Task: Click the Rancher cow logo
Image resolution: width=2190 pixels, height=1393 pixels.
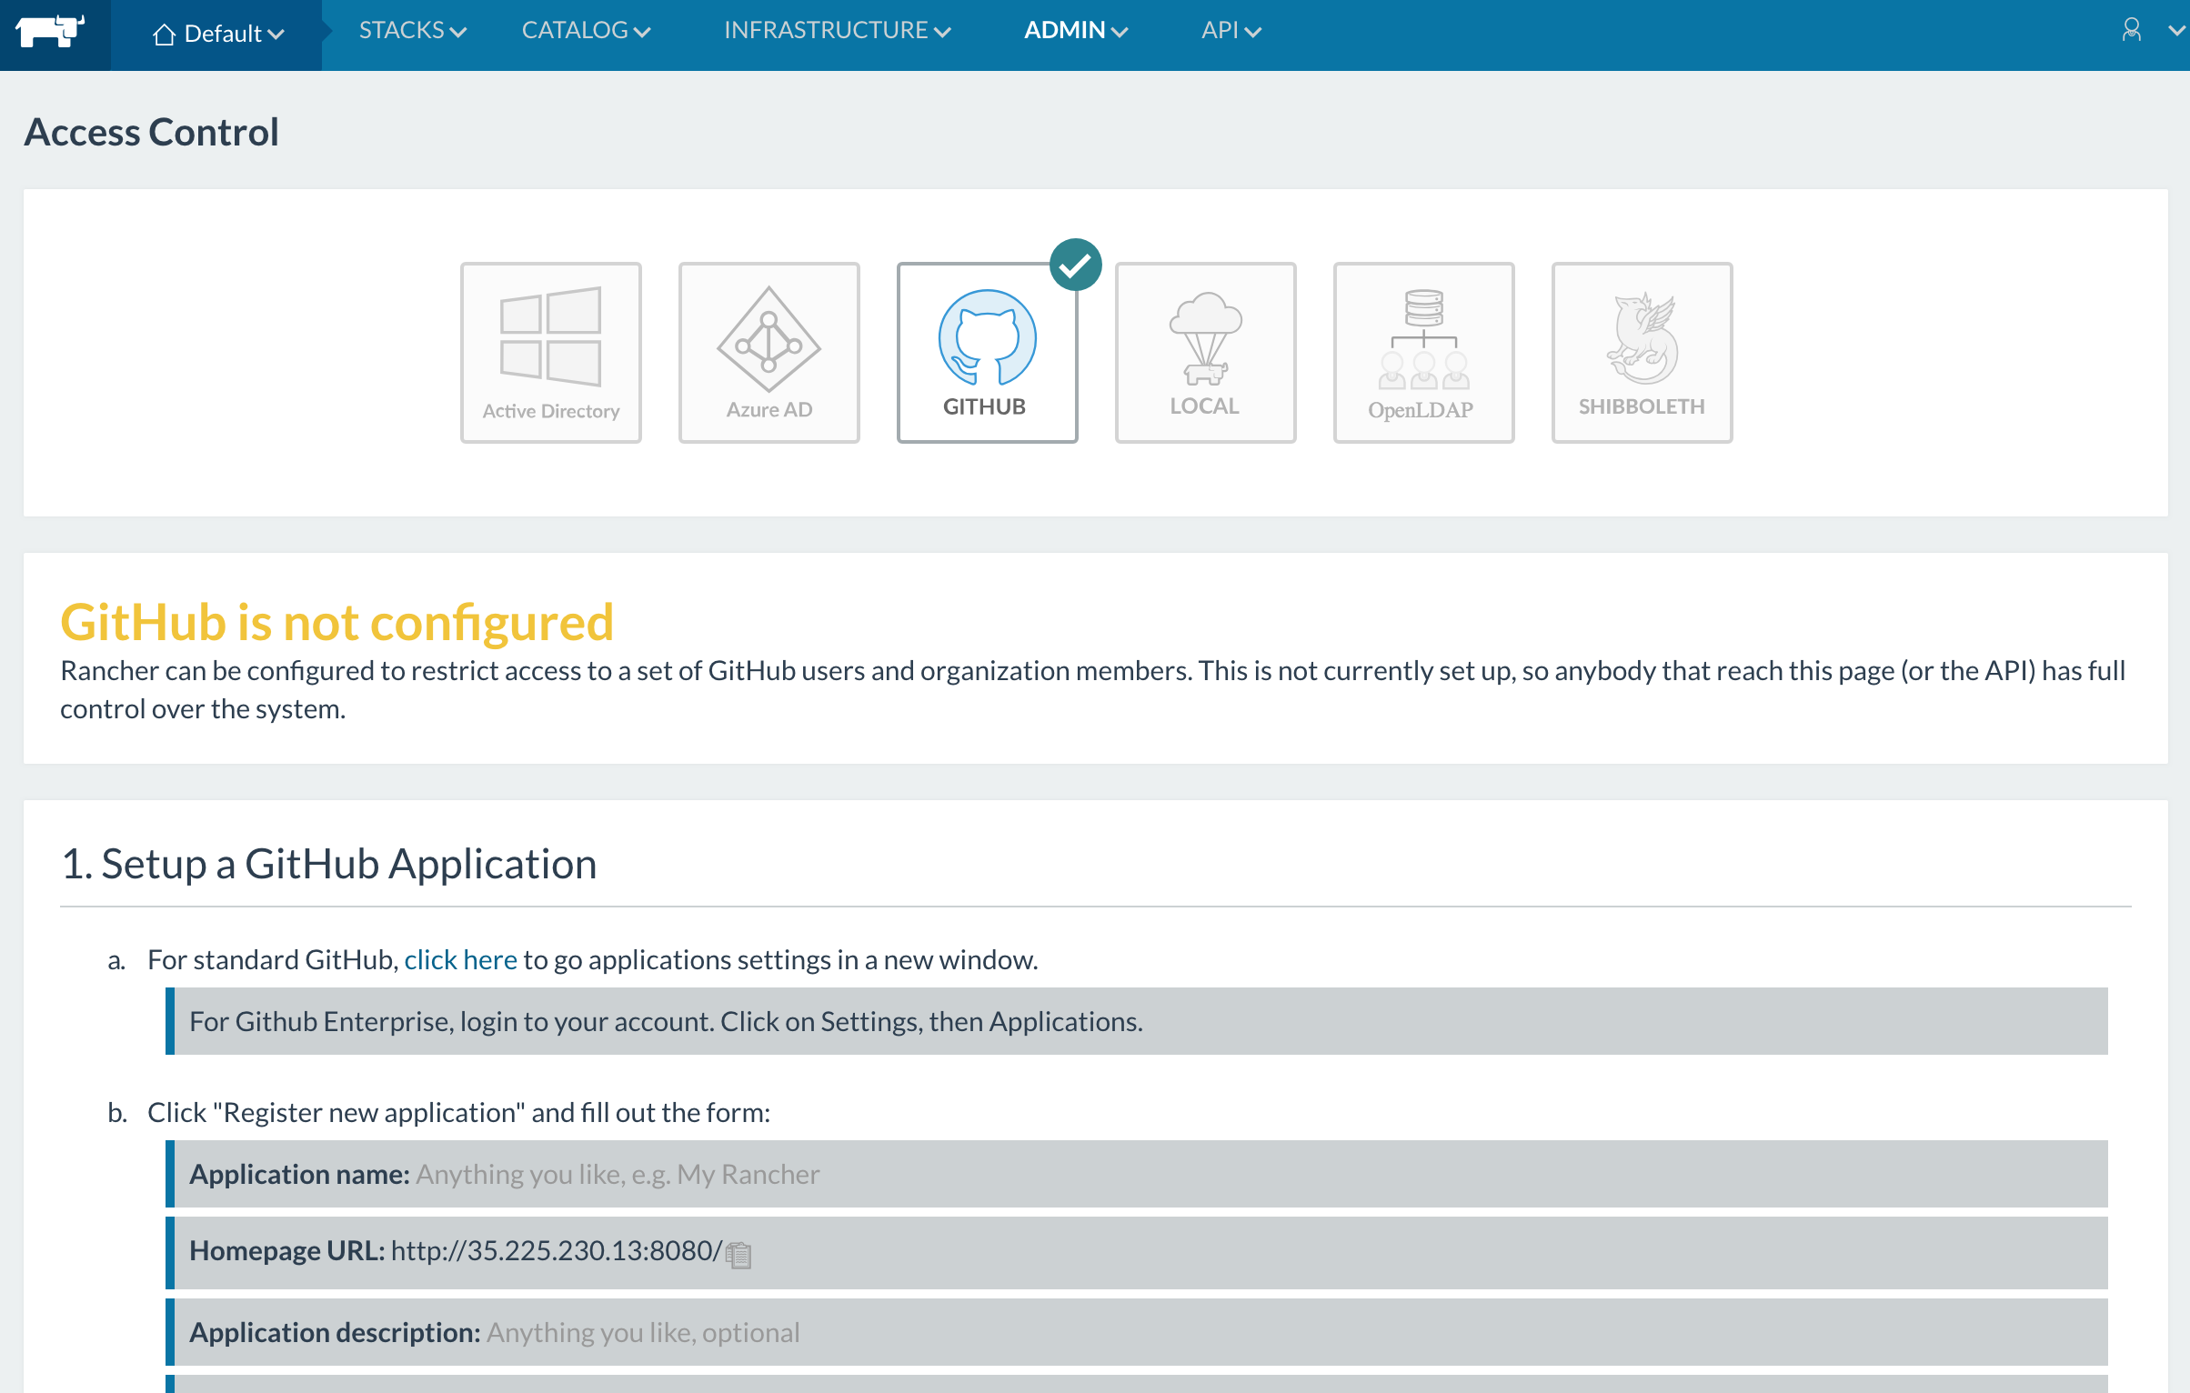Action: pyautogui.click(x=51, y=31)
